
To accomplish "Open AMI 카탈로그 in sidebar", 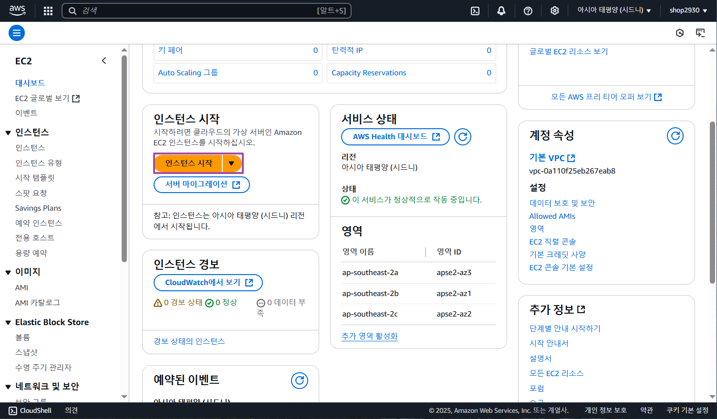I will (x=38, y=303).
